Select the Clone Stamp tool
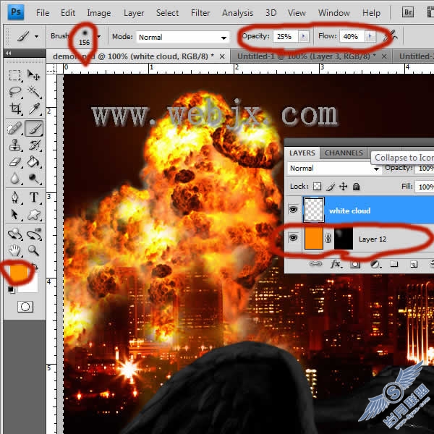 tap(15, 145)
